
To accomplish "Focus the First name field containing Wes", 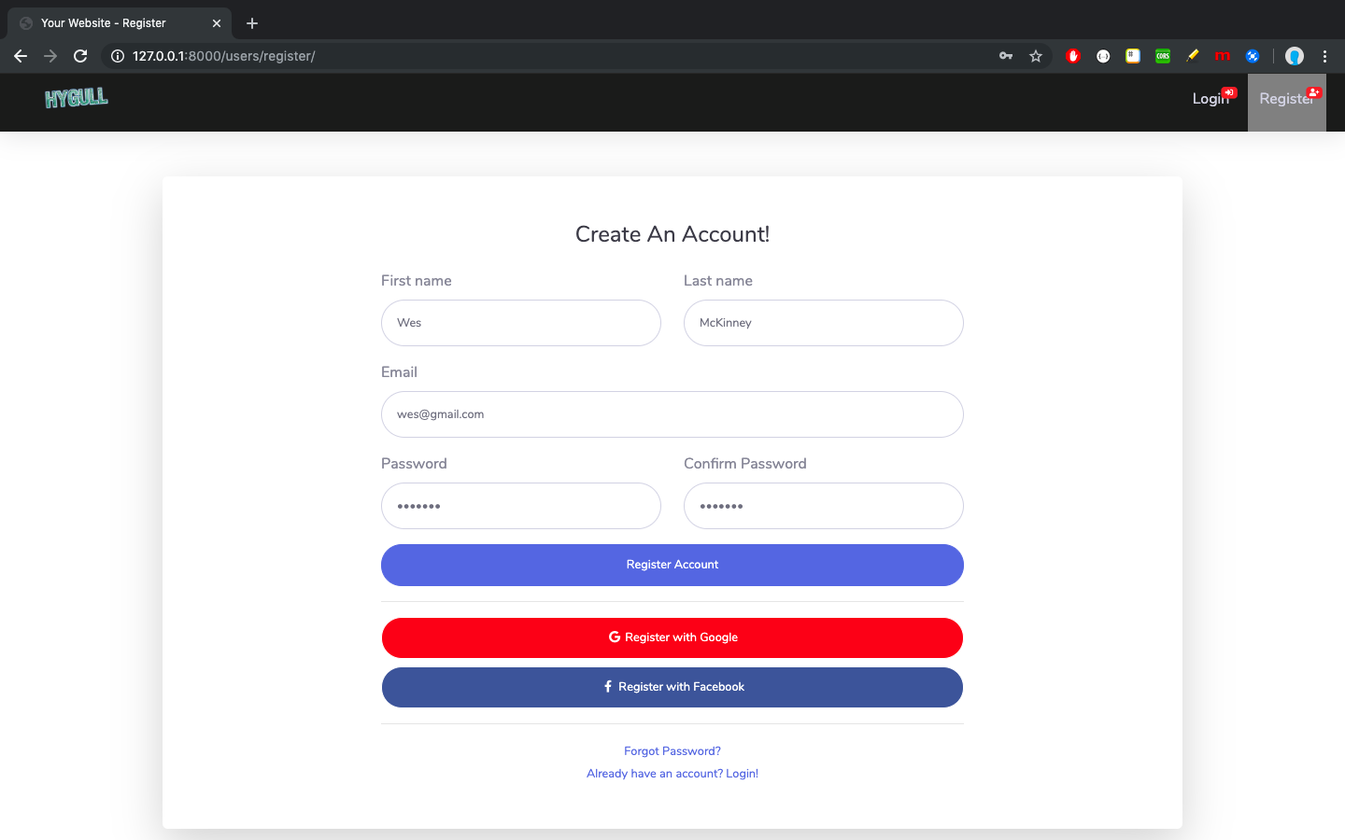I will pyautogui.click(x=521, y=323).
